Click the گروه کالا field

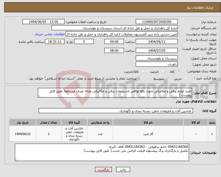point(116,111)
